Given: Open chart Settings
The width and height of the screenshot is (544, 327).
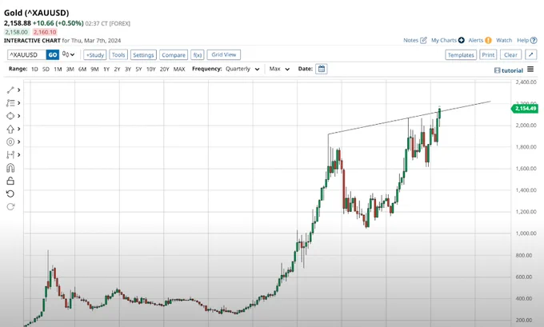Looking at the screenshot, I should tap(143, 55).
